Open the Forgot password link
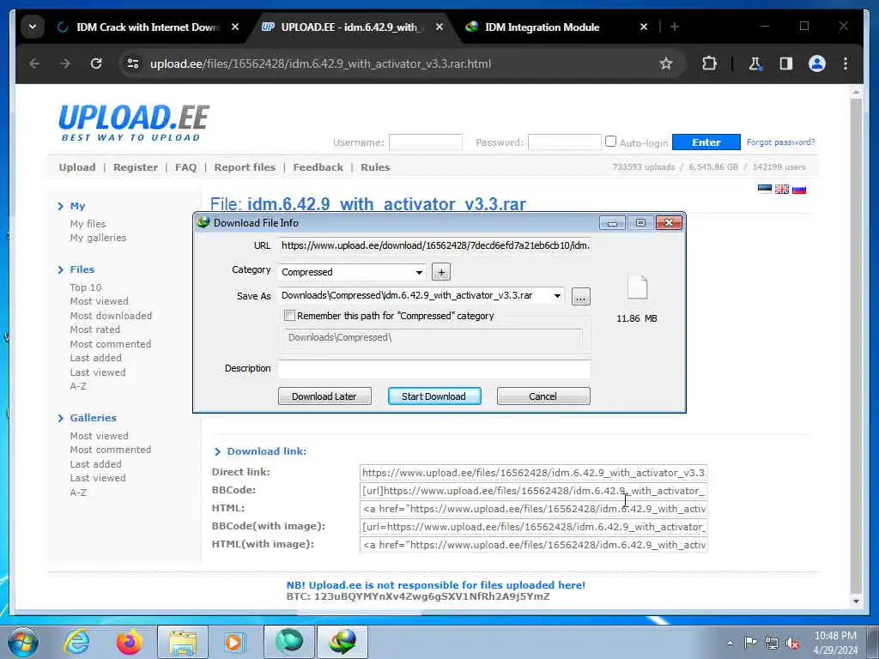879x659 pixels. coord(780,142)
